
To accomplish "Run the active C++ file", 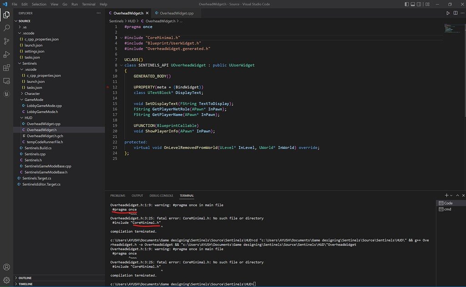I will click(448, 13).
